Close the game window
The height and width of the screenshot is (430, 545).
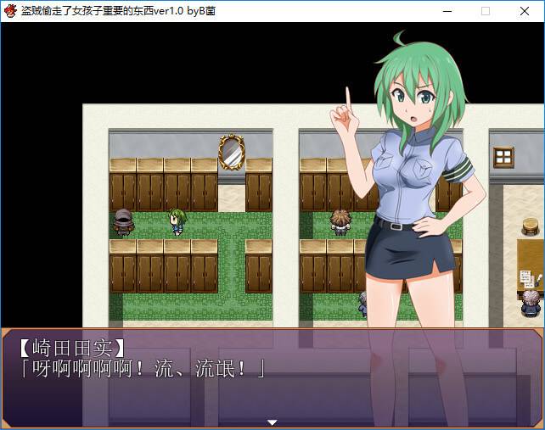coord(525,11)
